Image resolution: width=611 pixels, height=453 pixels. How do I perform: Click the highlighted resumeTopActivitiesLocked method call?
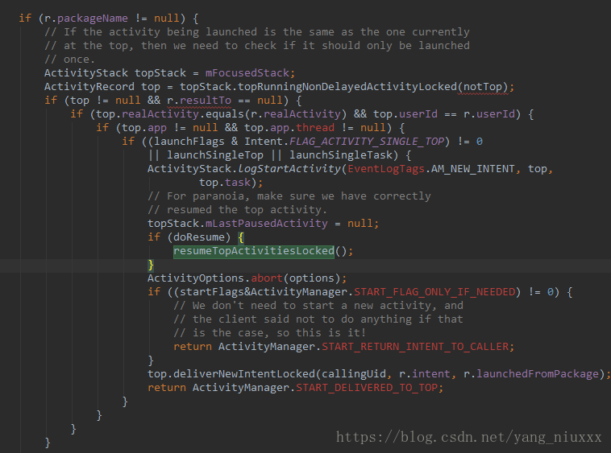tap(254, 251)
